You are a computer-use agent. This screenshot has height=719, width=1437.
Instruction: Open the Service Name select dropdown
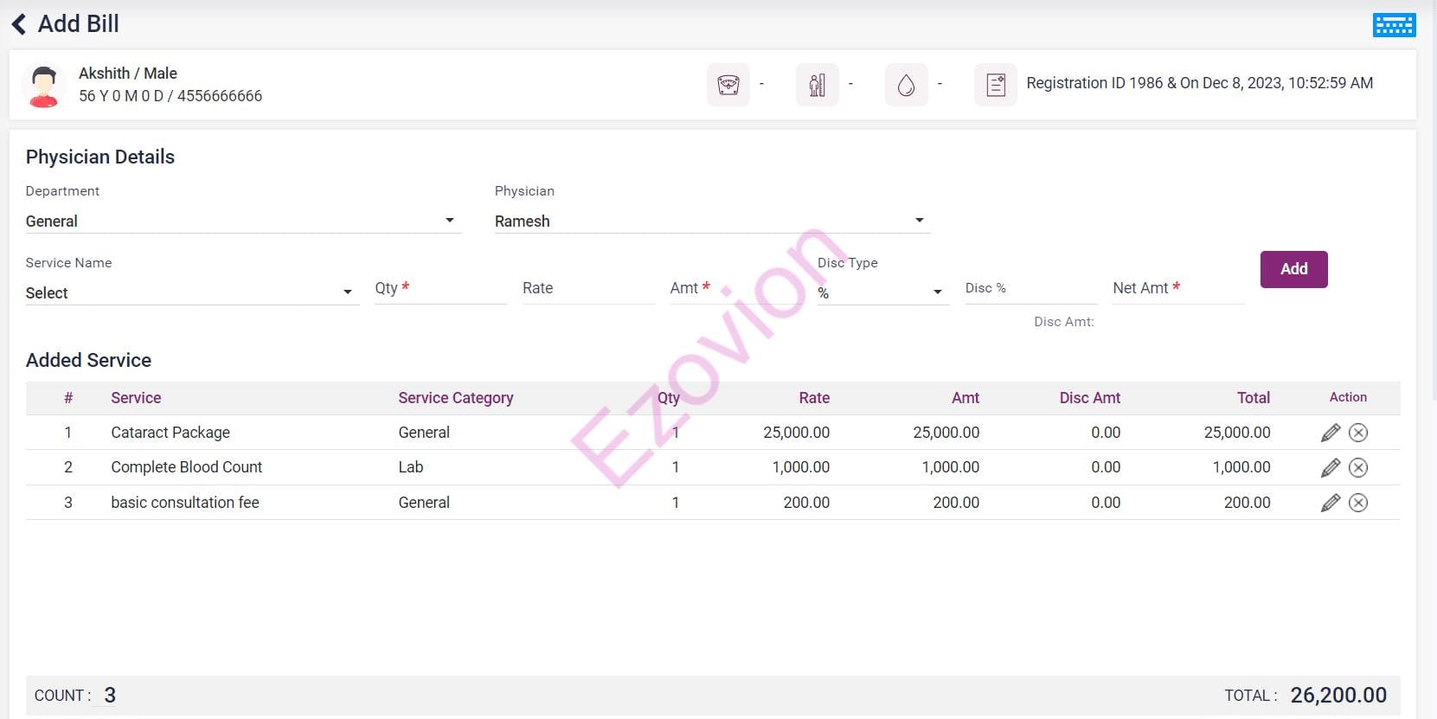190,293
